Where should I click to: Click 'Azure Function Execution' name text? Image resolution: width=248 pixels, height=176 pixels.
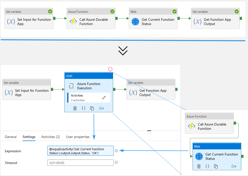(x=89, y=86)
